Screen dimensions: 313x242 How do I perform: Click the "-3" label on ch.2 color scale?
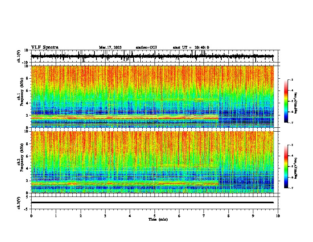pos(292,145)
